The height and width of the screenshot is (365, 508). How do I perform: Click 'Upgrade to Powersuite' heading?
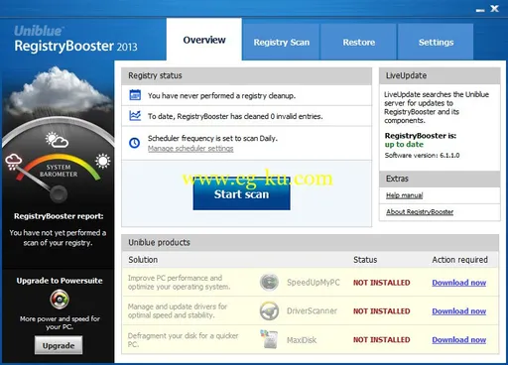point(60,281)
